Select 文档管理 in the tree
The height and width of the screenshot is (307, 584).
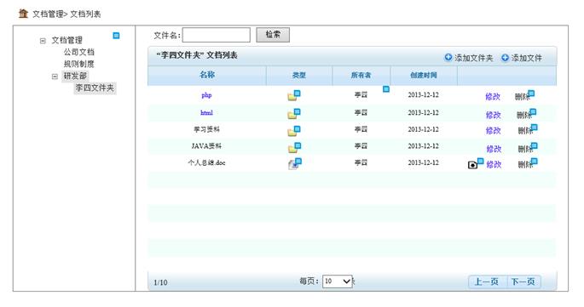(67, 40)
